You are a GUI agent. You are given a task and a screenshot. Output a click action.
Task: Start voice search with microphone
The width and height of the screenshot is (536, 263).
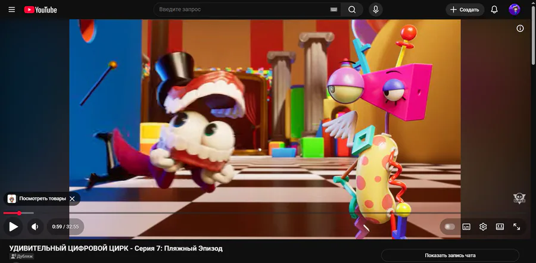coord(376,10)
